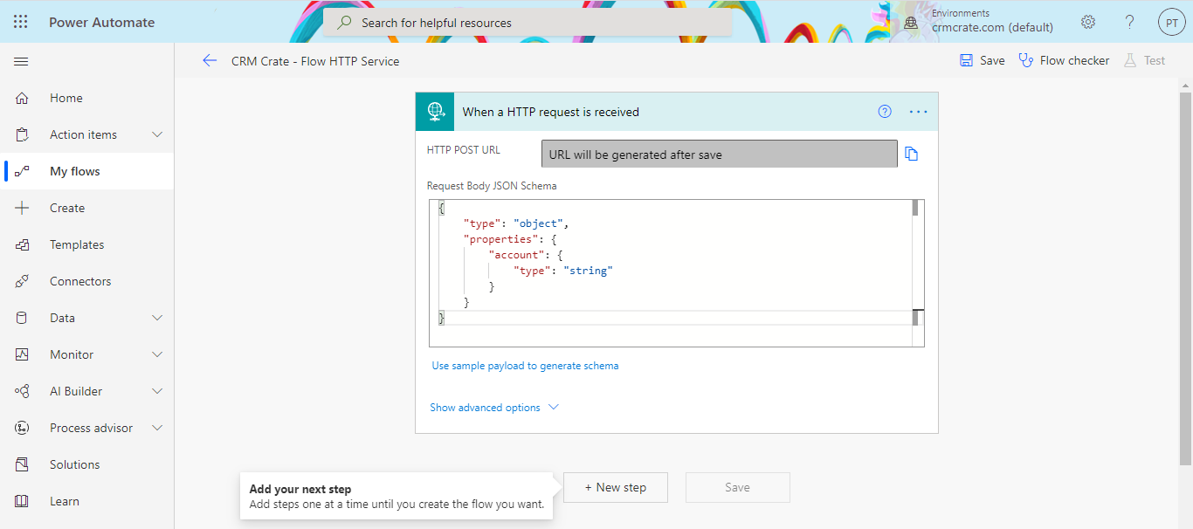This screenshot has height=529, width=1193.
Task: Click the helpful resources search field
Action: pyautogui.click(x=524, y=22)
